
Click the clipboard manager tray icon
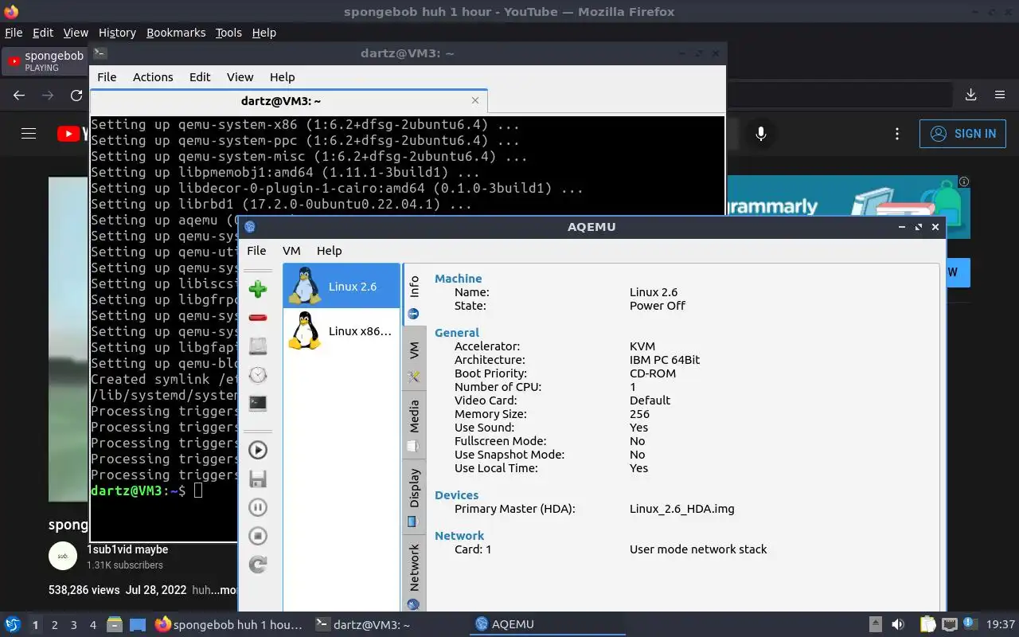(927, 624)
